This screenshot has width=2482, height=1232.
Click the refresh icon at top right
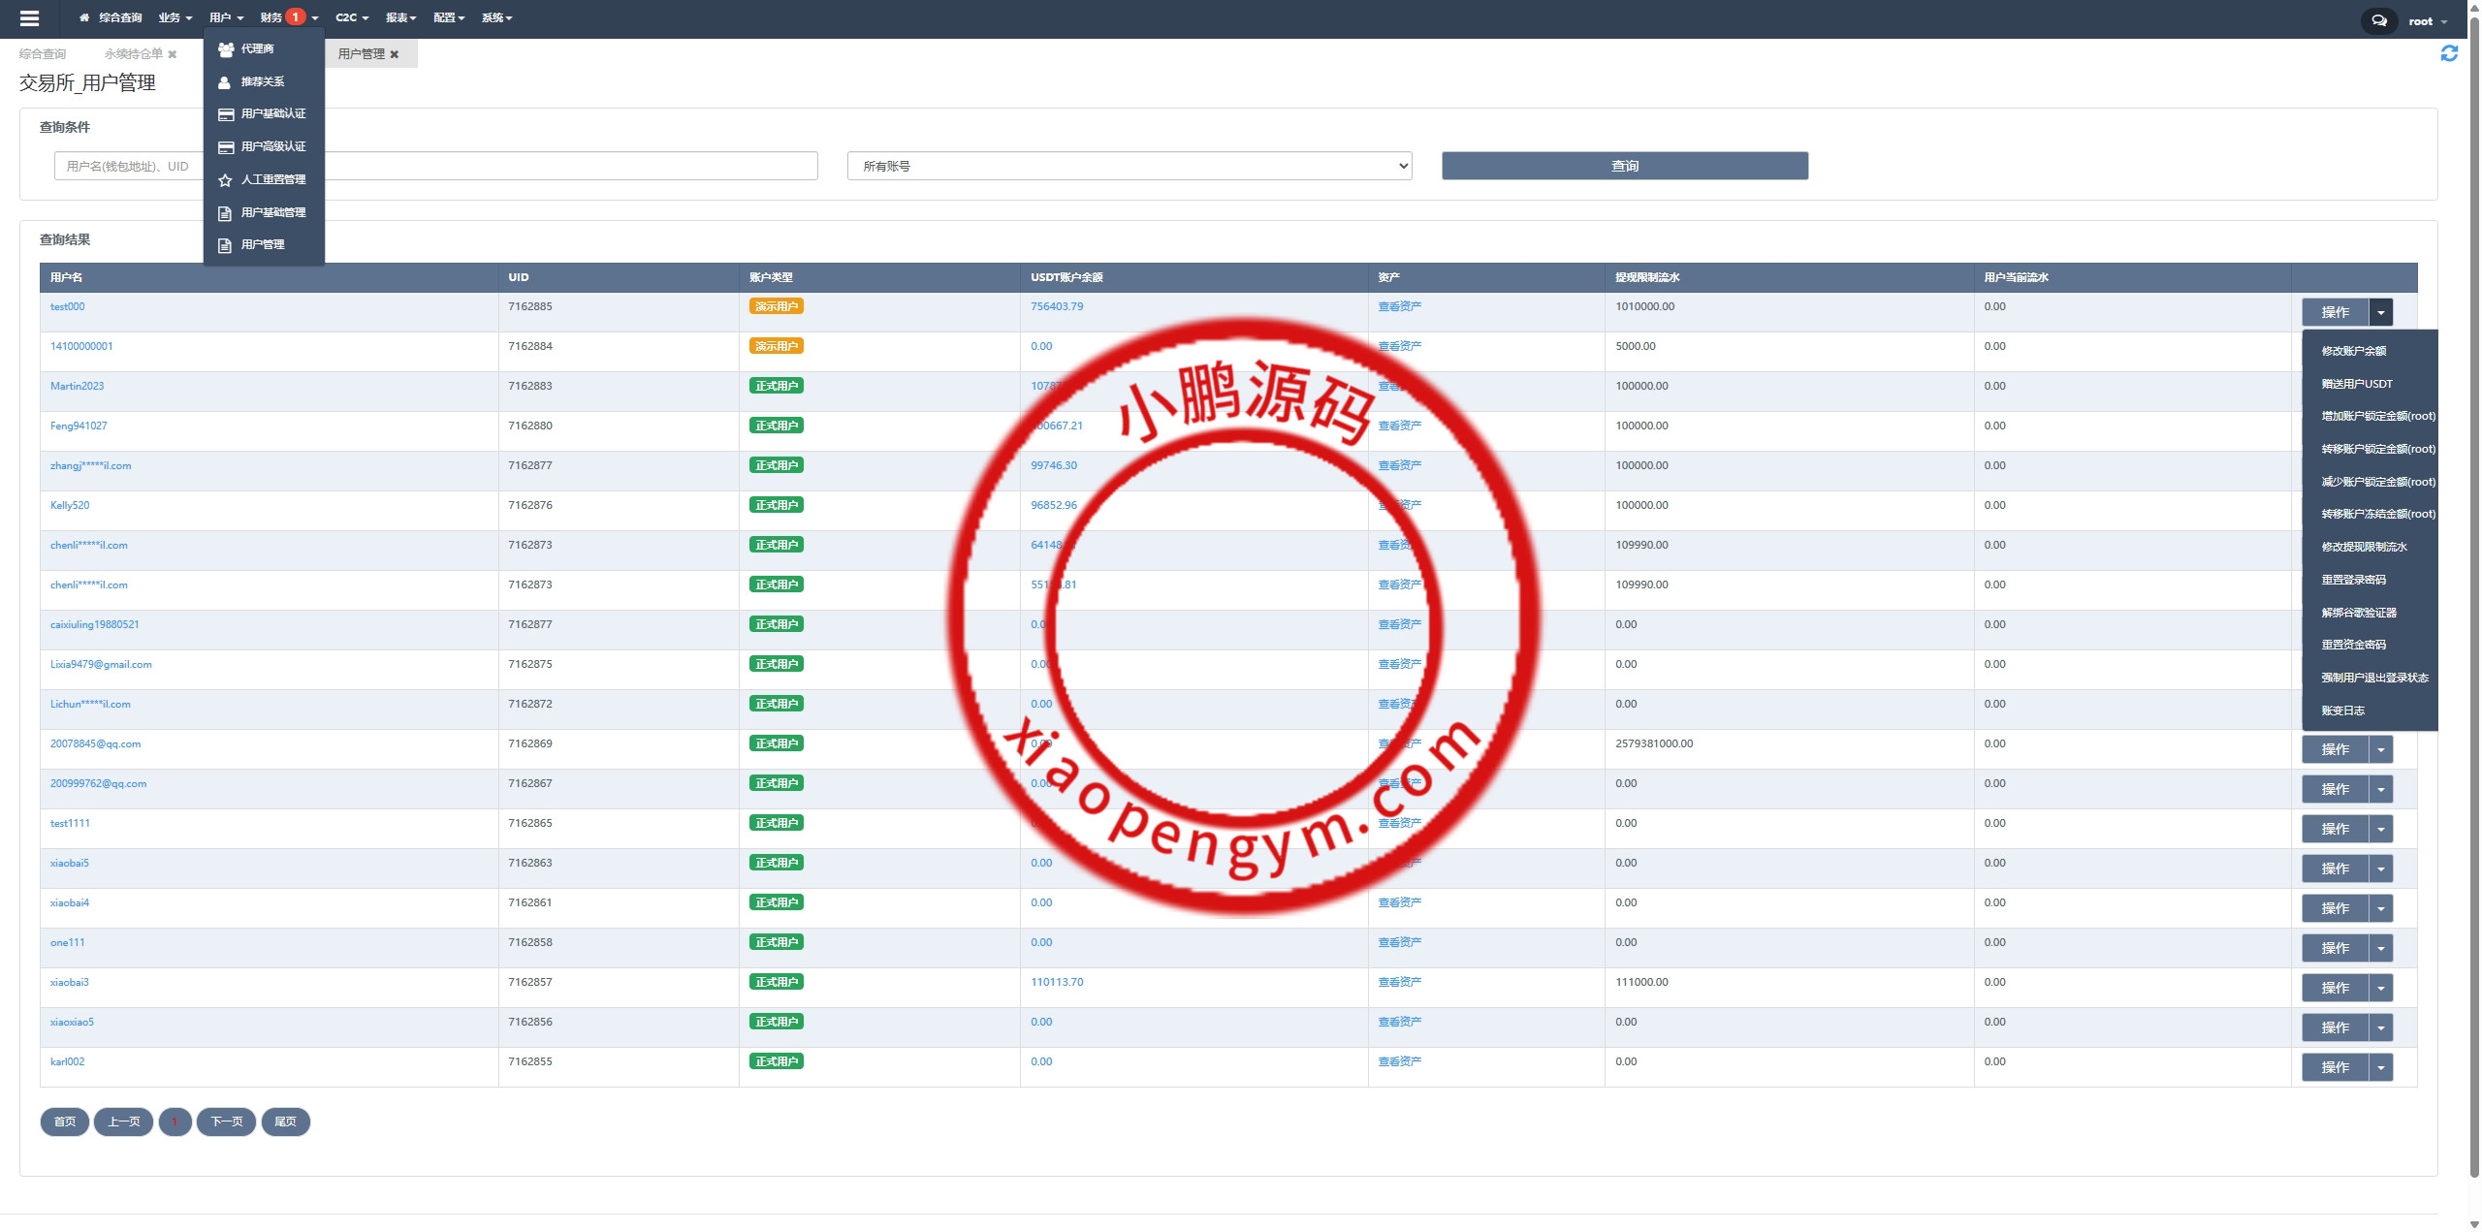pyautogui.click(x=2449, y=54)
